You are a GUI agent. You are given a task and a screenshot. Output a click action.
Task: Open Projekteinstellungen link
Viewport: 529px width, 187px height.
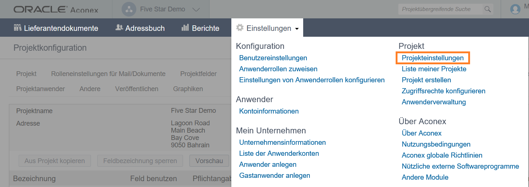[432, 58]
